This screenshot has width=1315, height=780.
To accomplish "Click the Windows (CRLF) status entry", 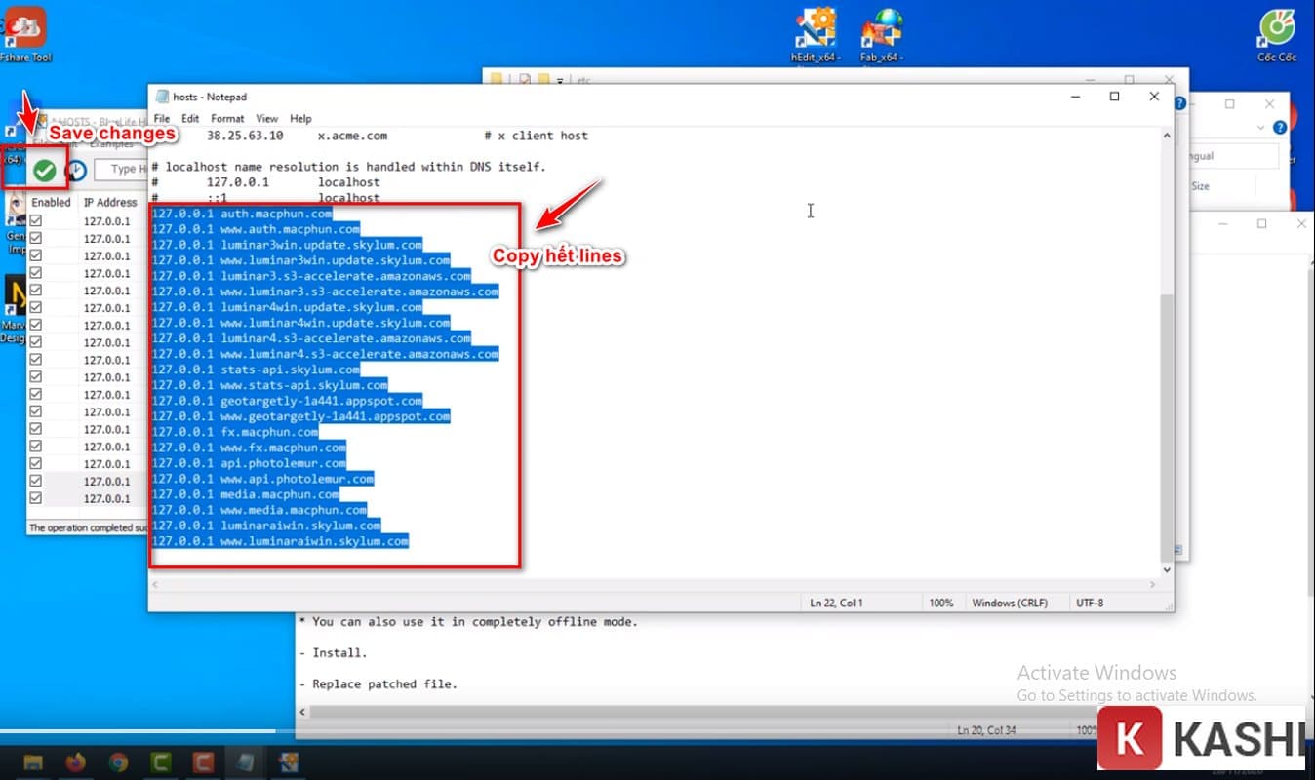I will pos(1010,603).
